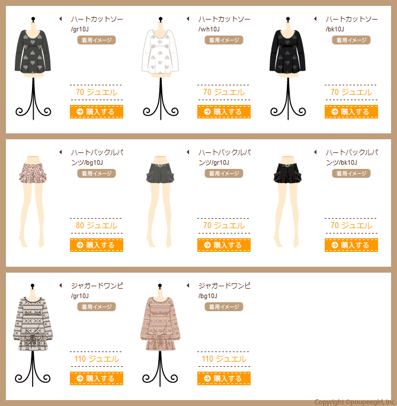
Task: Purchase the white heart cut-and-sew /wh10J
Action: coord(224,111)
